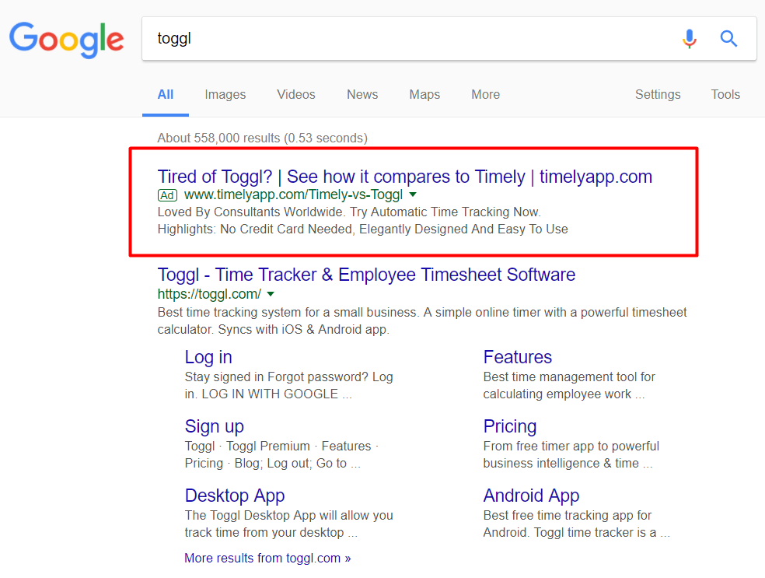Open the Toggl Time Tracker result title

[366, 275]
